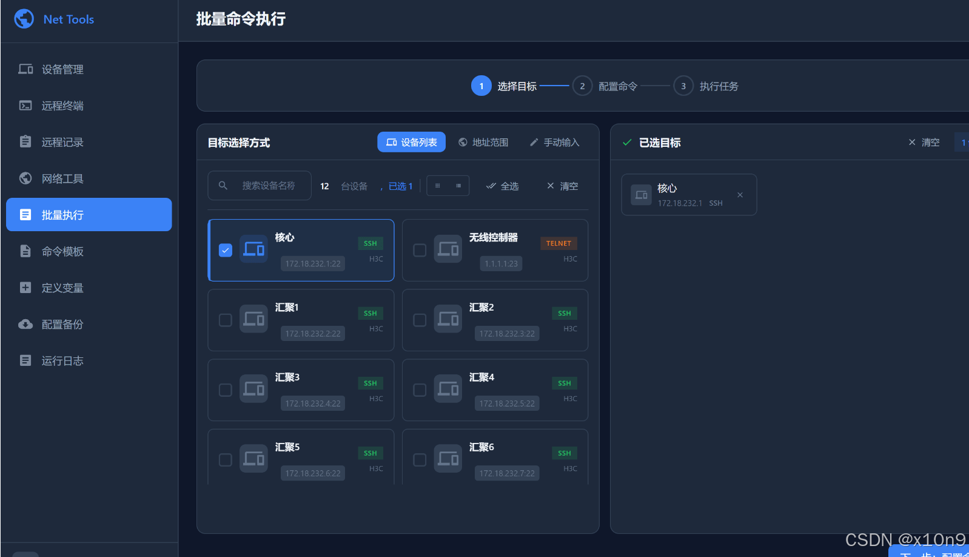Click the address 172.18.232.7:22
The image size is (969, 557).
pos(507,473)
